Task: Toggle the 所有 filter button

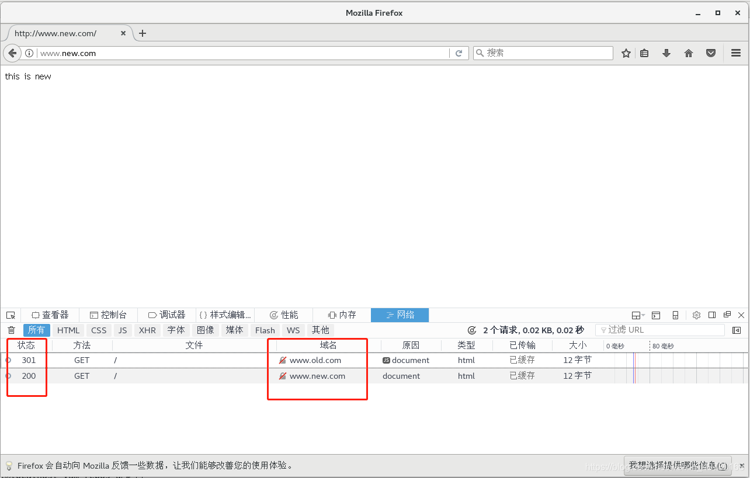Action: (36, 330)
